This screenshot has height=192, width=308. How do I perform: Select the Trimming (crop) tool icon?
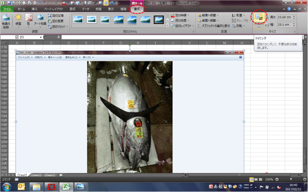[259, 17]
